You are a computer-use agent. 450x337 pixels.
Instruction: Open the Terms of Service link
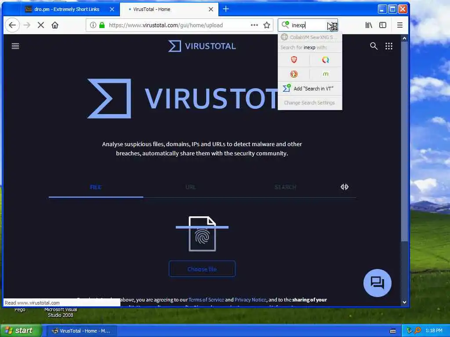click(206, 300)
